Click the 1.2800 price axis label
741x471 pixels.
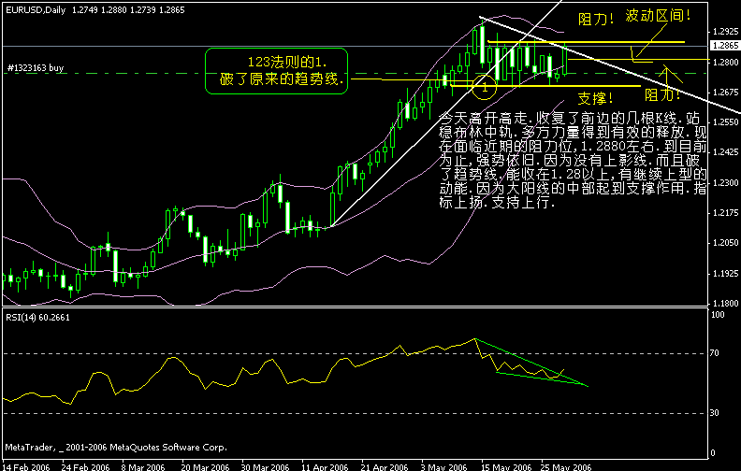[725, 62]
